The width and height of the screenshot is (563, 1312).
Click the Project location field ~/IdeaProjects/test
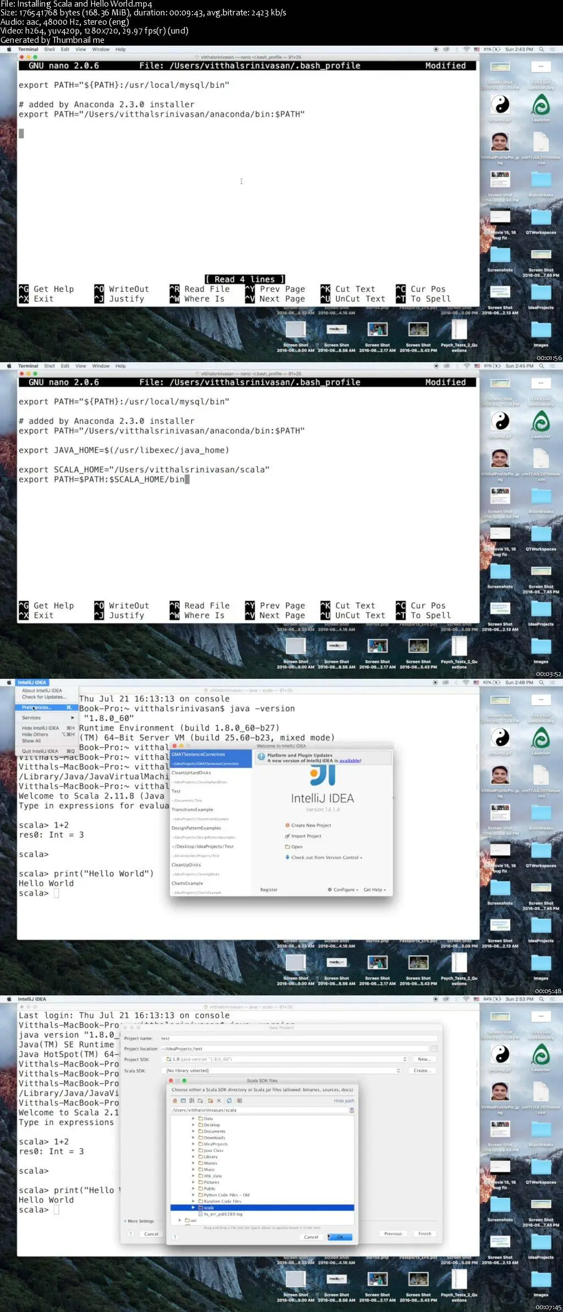(x=295, y=1049)
